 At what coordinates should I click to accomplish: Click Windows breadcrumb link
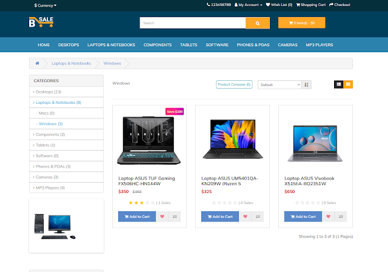click(x=112, y=63)
